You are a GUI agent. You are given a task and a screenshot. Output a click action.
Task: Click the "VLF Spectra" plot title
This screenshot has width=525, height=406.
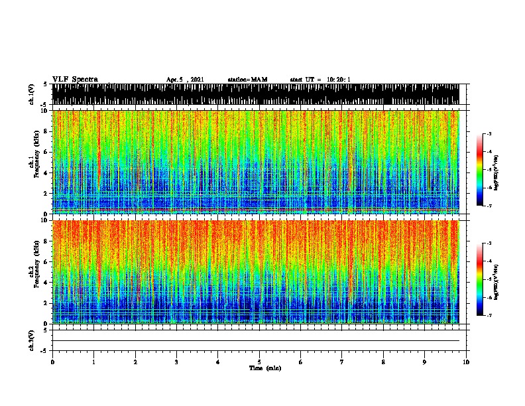pyautogui.click(x=76, y=80)
